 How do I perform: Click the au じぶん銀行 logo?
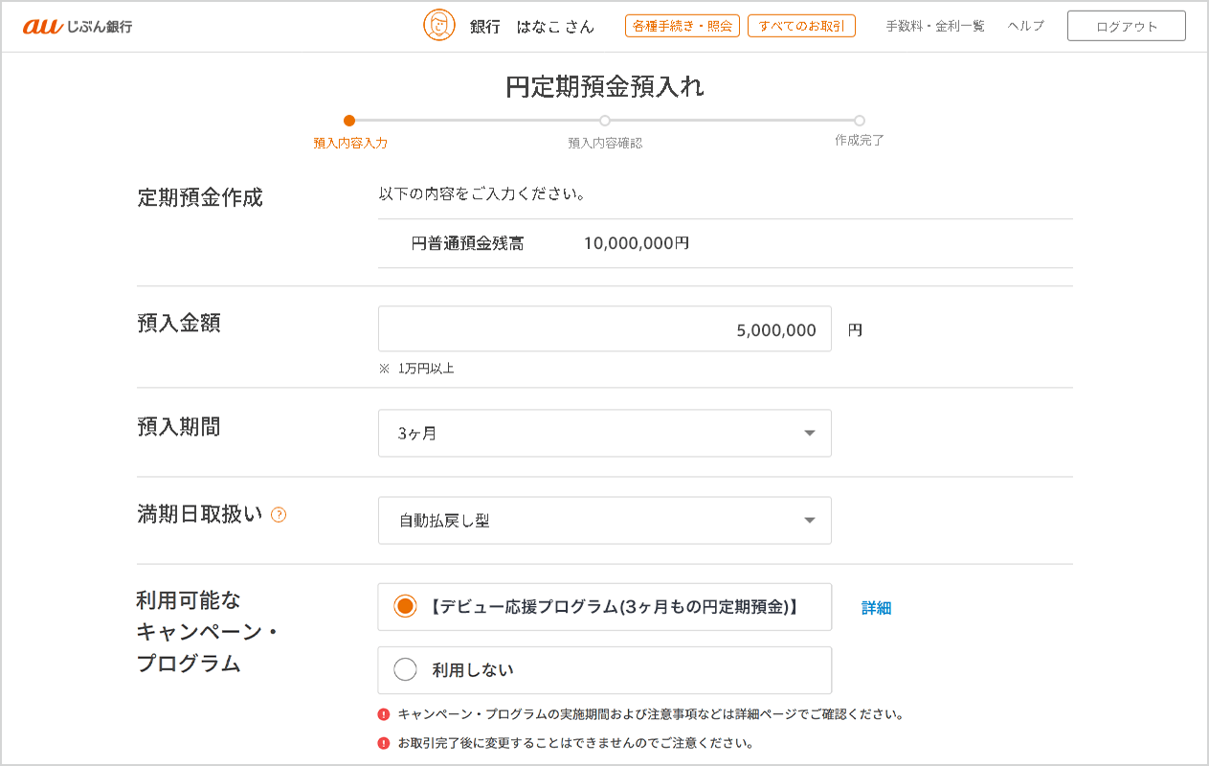(78, 26)
